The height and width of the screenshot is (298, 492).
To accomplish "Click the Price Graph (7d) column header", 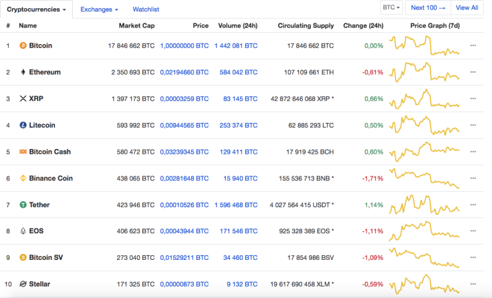I will (435, 25).
